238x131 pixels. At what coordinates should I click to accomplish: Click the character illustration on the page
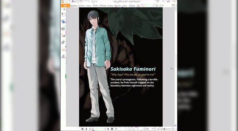coord(99,67)
